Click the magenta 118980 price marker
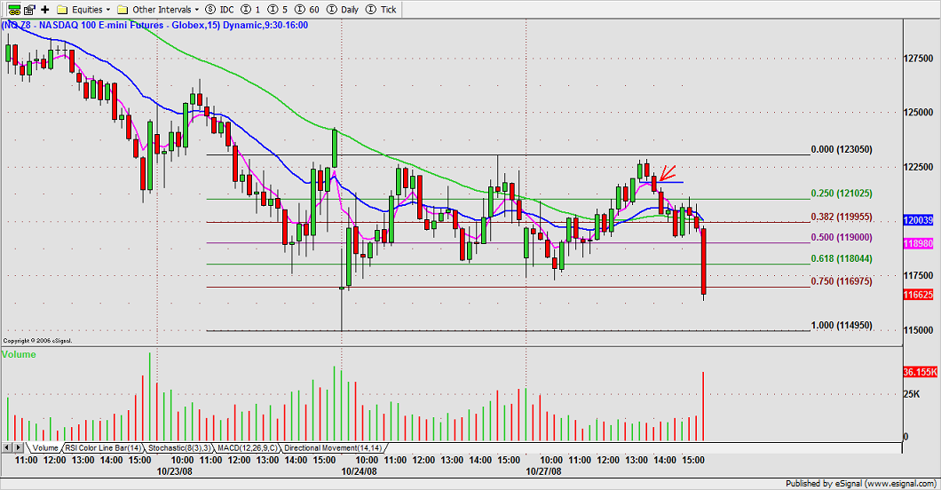This screenshot has width=941, height=490. pyautogui.click(x=918, y=243)
